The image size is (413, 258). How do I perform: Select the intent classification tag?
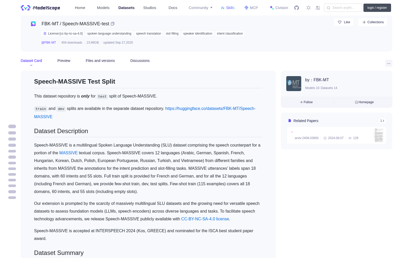230,34
